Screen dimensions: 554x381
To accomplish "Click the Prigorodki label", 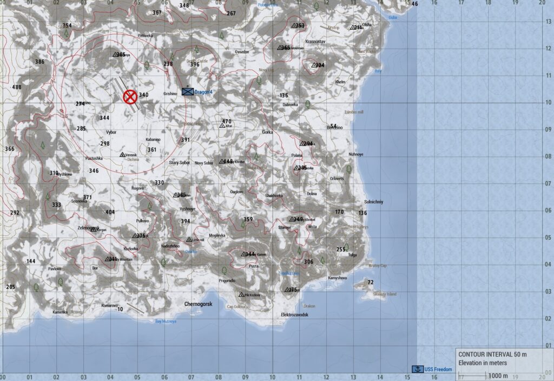I will (227, 281).
